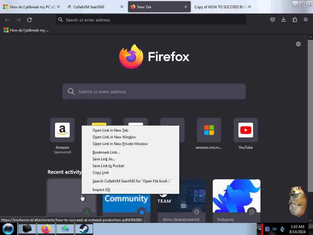Click the address bar field

(151, 20)
